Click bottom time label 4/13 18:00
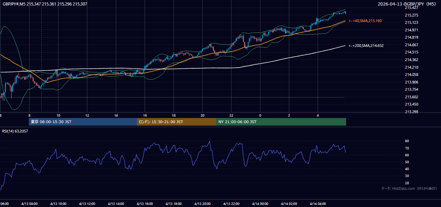The width and height of the screenshot is (441, 207). click(x=174, y=204)
